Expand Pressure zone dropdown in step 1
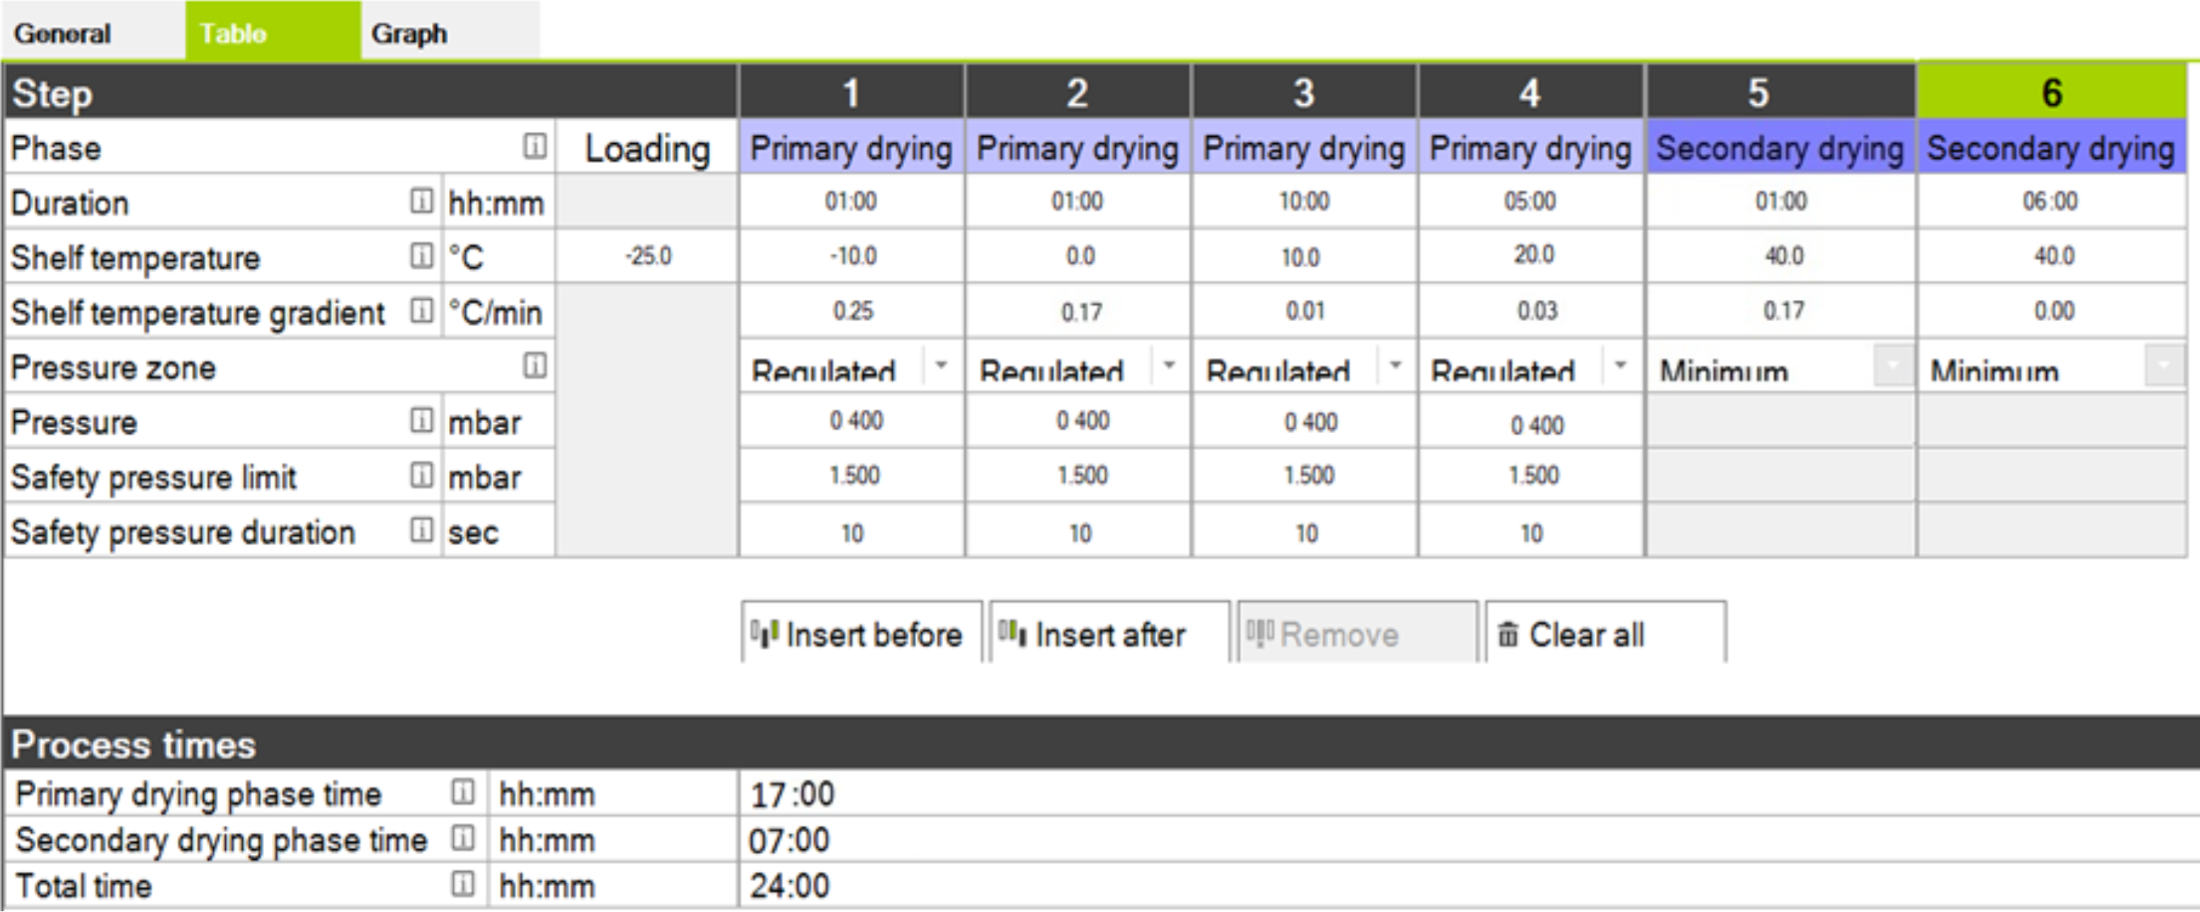 941,366
